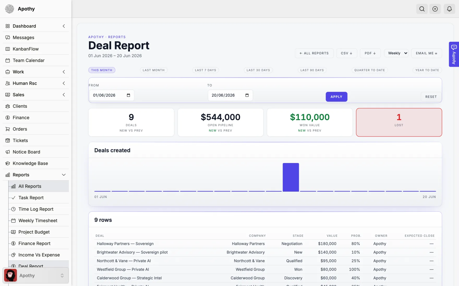Select the Last 90 Days range

312,70
